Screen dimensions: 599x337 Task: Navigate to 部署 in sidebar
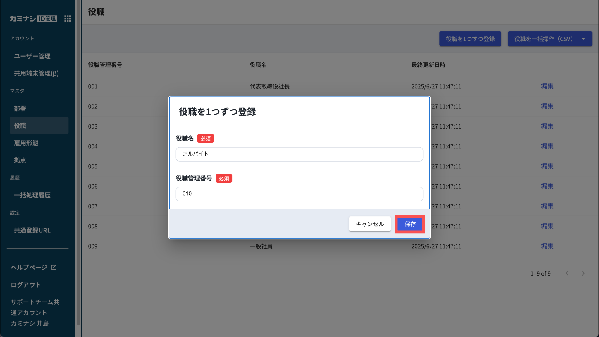pyautogui.click(x=20, y=109)
